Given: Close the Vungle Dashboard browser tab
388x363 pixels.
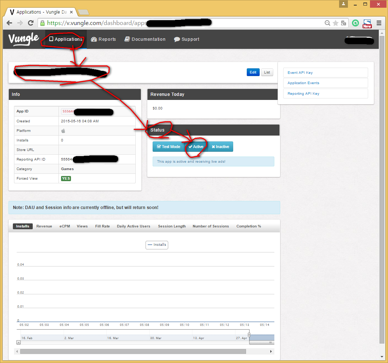Looking at the screenshot, I should pos(71,12).
